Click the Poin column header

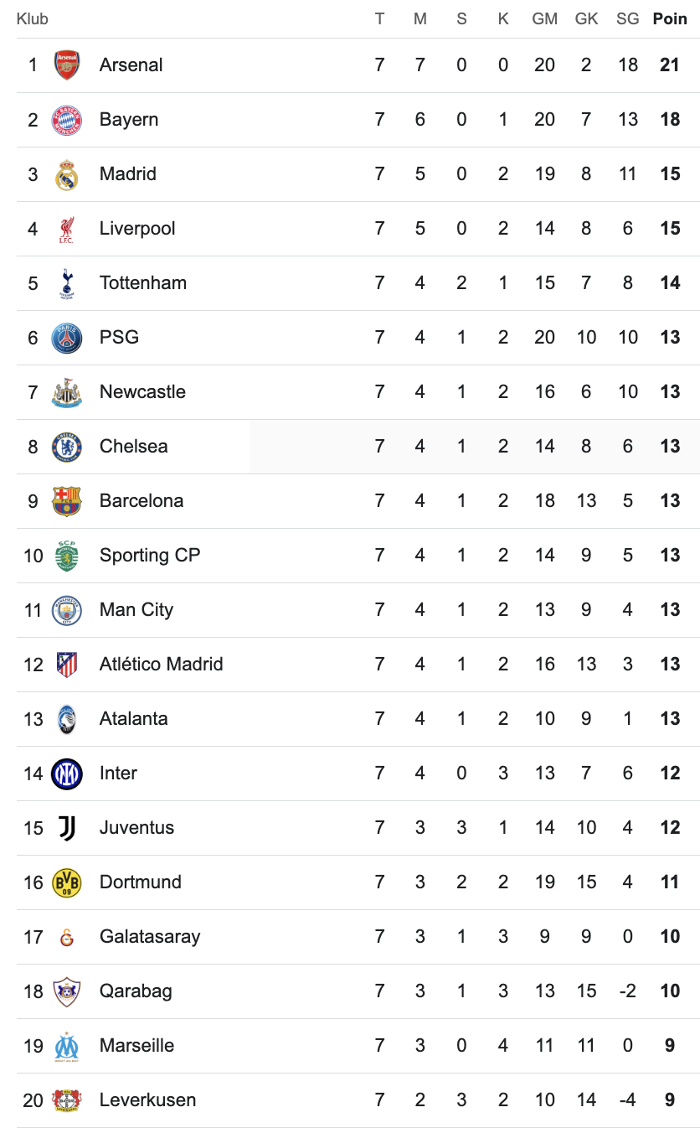(670, 18)
